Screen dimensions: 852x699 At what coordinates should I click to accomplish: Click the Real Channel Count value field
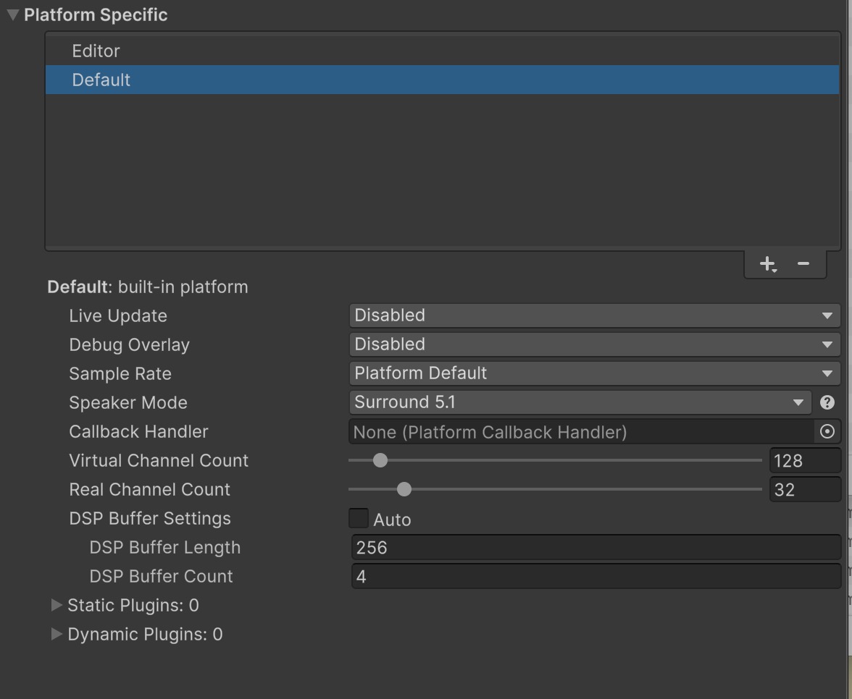tap(804, 490)
